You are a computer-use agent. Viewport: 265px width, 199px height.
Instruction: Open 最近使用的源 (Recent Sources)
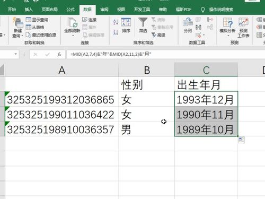(x=41, y=35)
